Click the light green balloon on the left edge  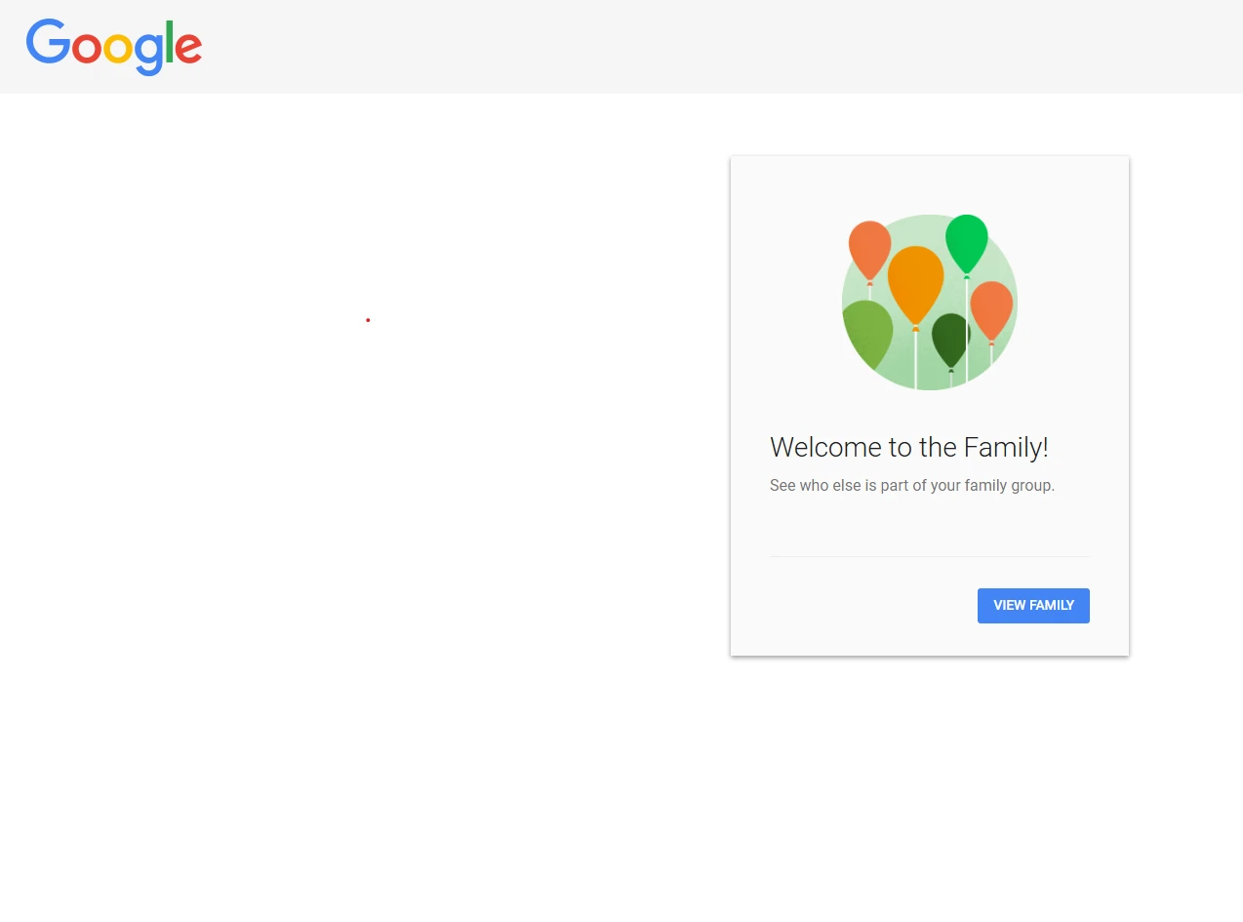coord(866,332)
